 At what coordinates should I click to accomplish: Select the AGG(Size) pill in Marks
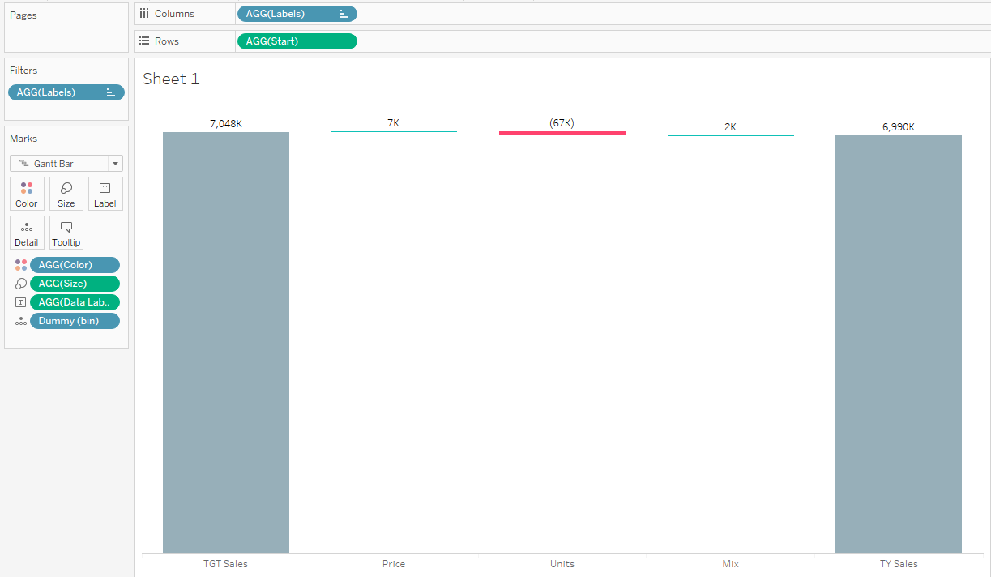point(75,284)
